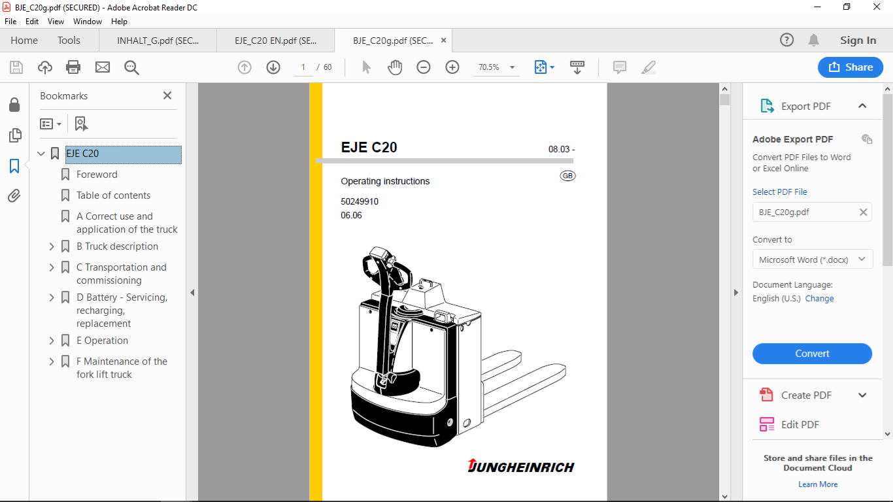This screenshot has height=502, width=893.
Task: Select the Highlight text pen tool
Action: [649, 67]
